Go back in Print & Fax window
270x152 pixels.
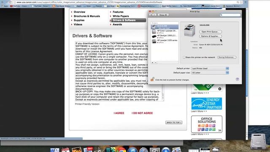tap(151, 15)
